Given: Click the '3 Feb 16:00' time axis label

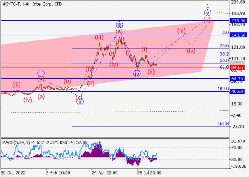Looking at the screenshot, I should (58, 172).
